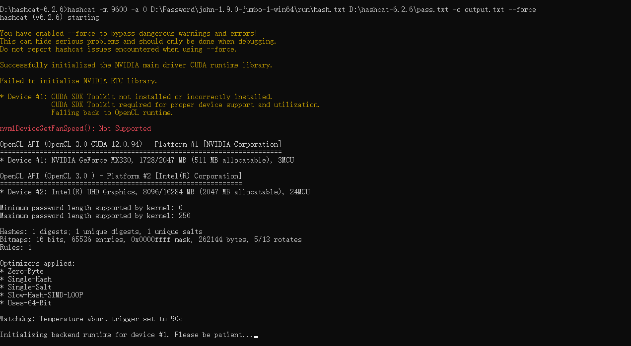Click the 'Maximum password length supported' line
631x346 pixels.
95,216
